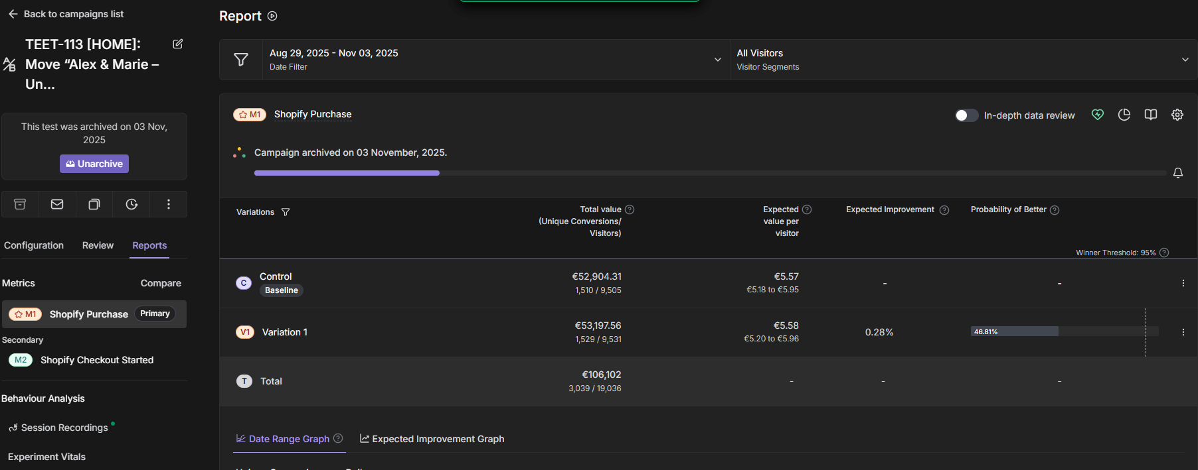Click the duplicate campaign icon
1198x470 pixels.
click(94, 204)
